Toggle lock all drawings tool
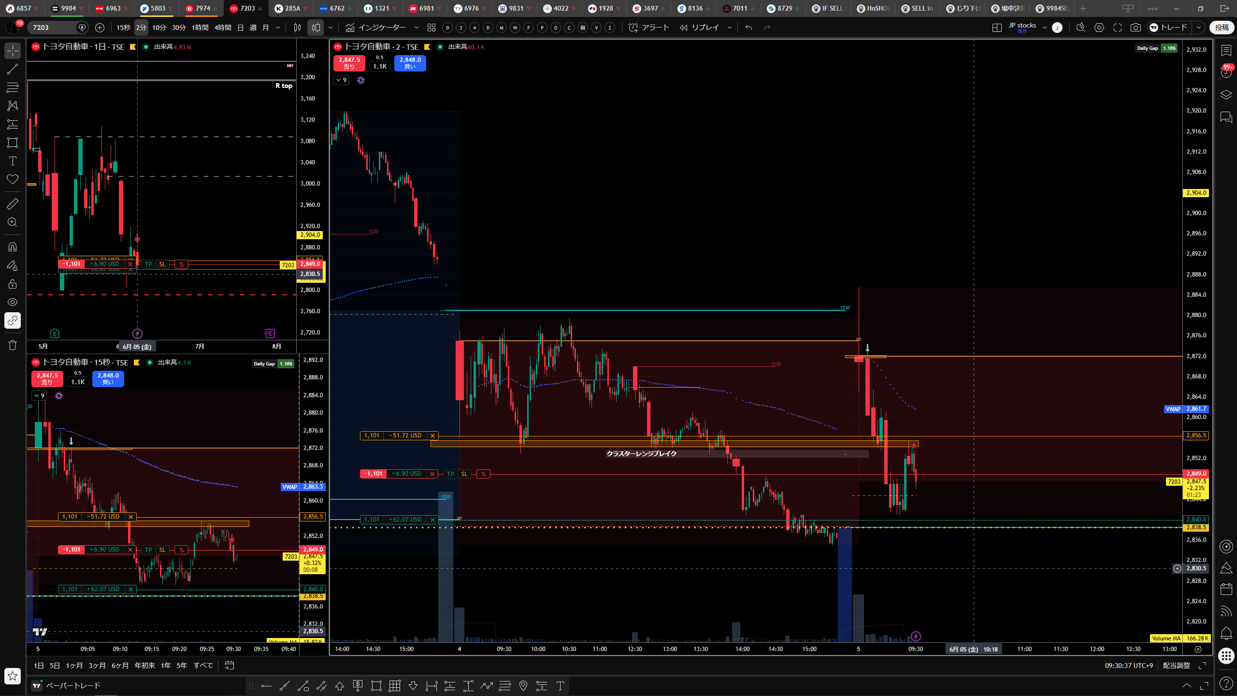 coord(13,284)
